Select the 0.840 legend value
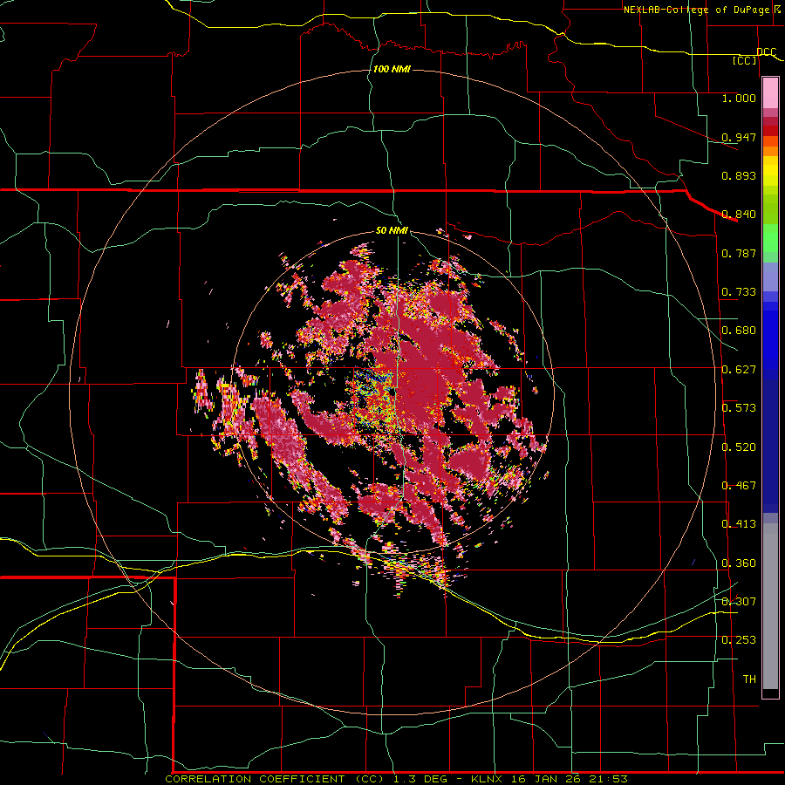This screenshot has width=785, height=785. pos(739,215)
